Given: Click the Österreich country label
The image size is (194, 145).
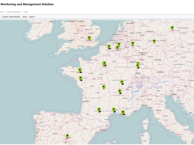Looking at the screenshot, I should click(176, 77).
